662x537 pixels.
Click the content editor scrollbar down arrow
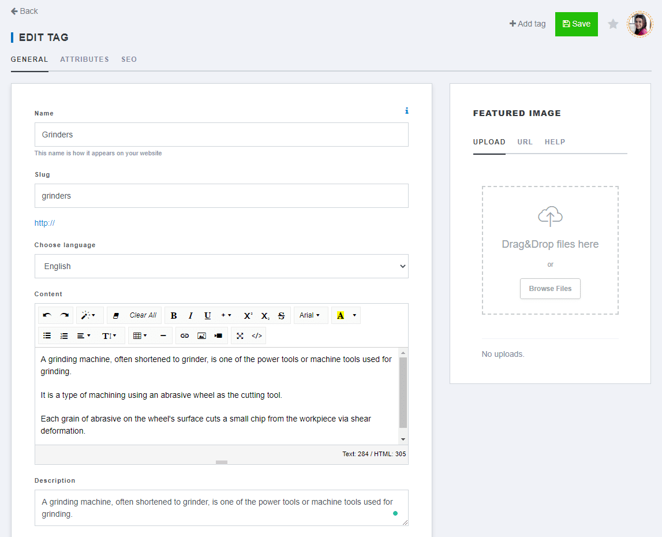pyautogui.click(x=403, y=439)
